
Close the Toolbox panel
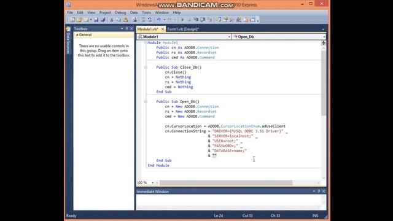(x=131, y=29)
